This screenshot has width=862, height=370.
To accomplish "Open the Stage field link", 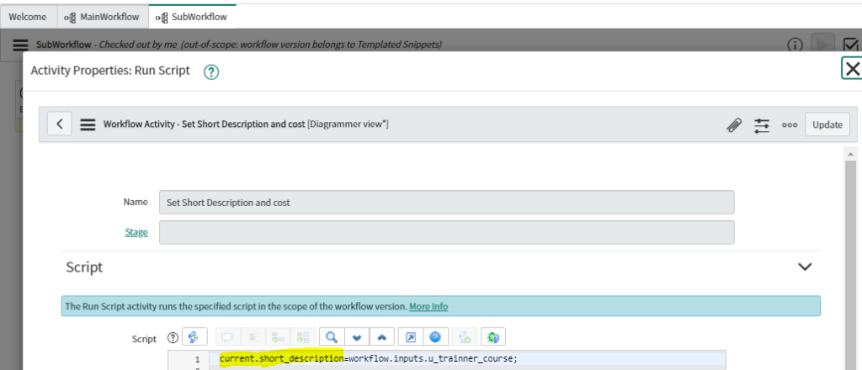I will pyautogui.click(x=136, y=231).
